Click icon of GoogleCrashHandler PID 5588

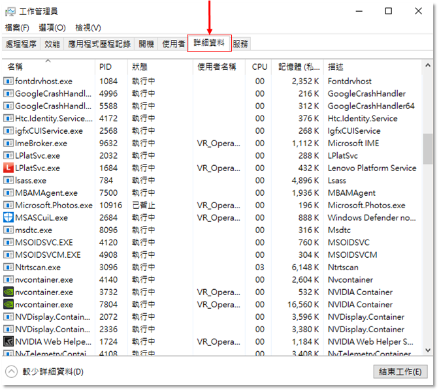(x=8, y=106)
